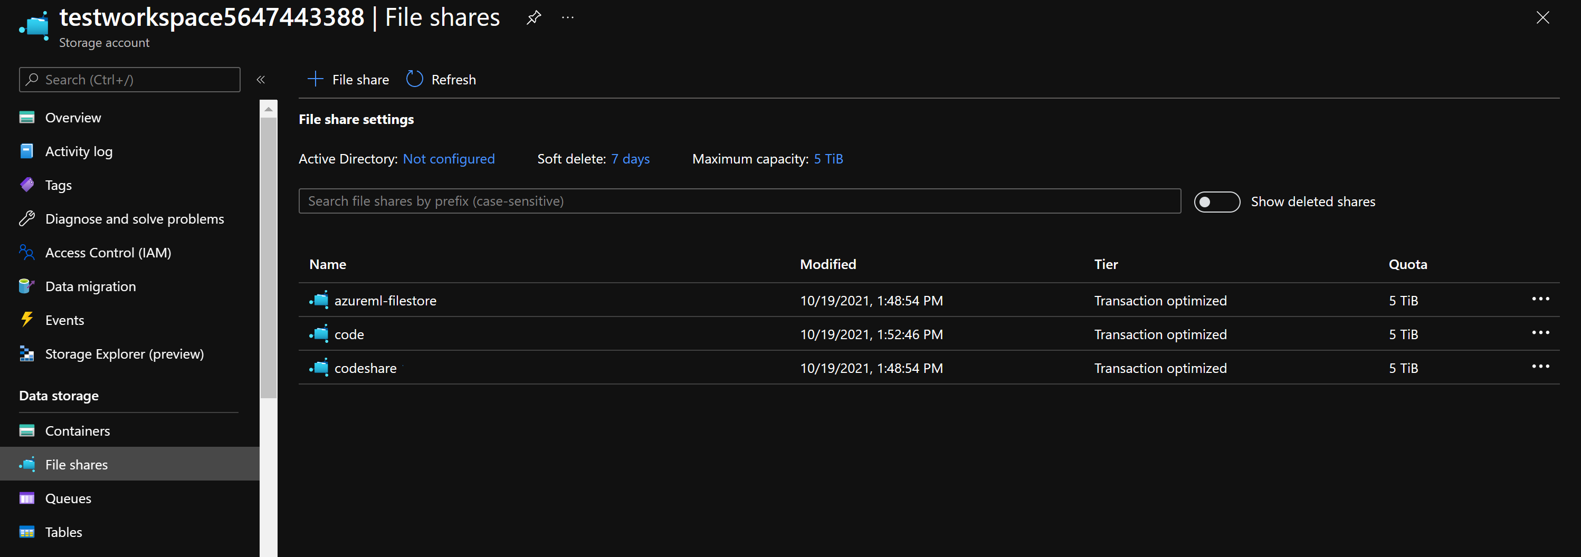1581x557 pixels.
Task: Pin the File shares blade
Action: click(x=534, y=17)
